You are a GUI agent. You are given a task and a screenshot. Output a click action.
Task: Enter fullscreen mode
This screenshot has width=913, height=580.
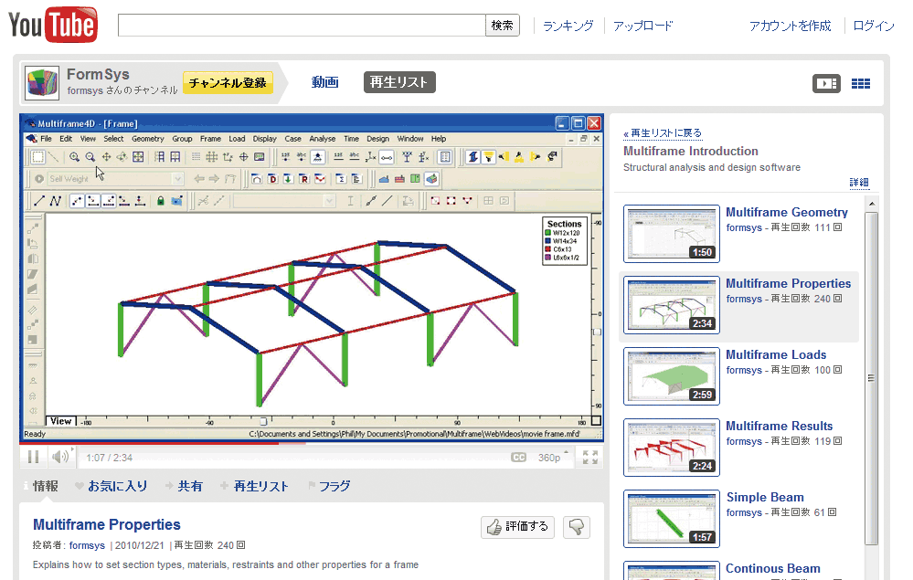point(589,458)
